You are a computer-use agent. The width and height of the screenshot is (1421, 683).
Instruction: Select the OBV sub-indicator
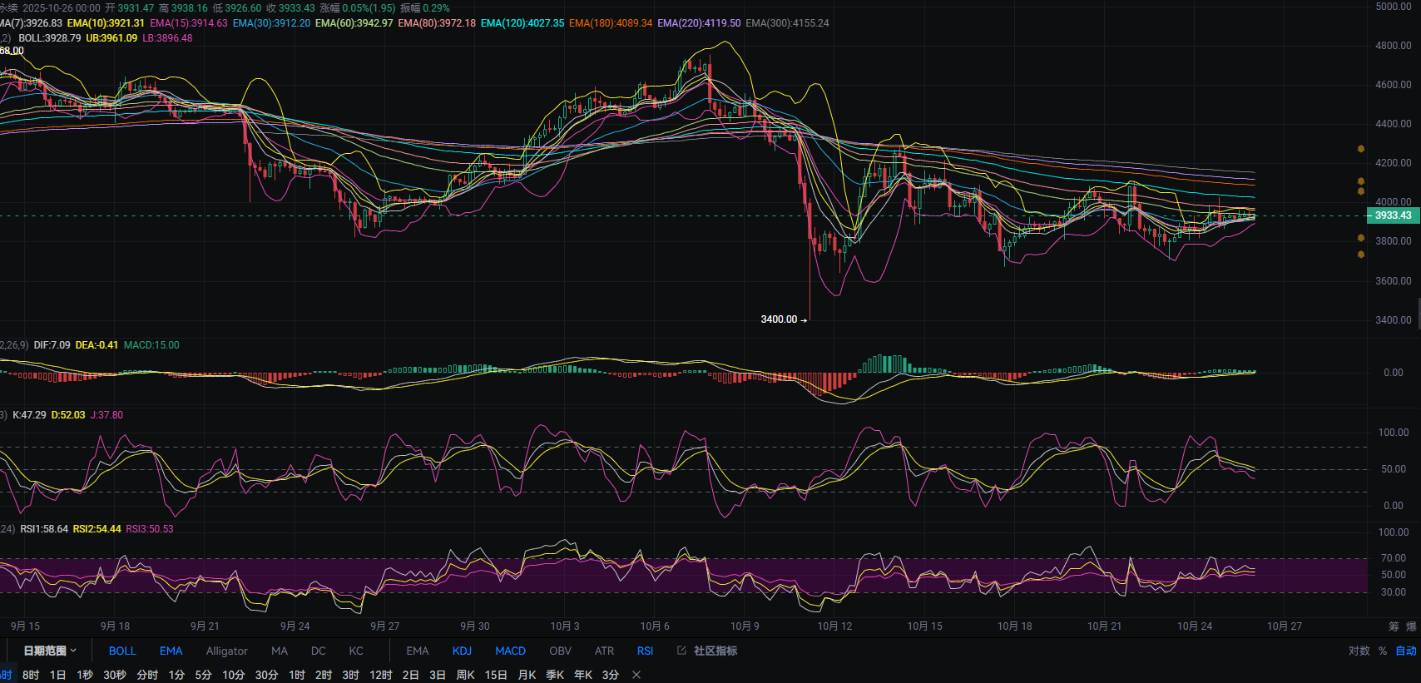[560, 651]
